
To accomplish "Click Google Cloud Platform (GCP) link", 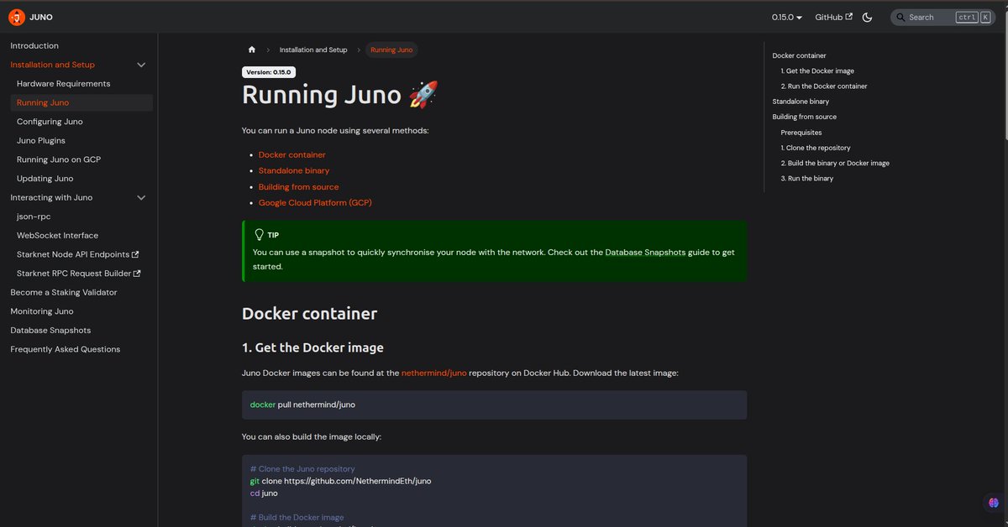I will click(x=315, y=202).
